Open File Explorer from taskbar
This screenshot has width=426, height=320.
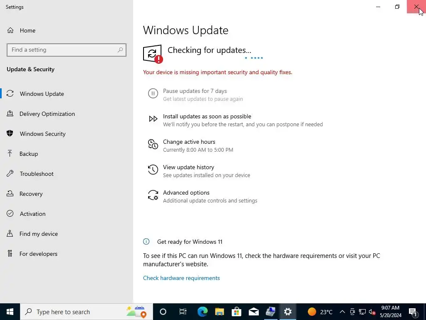point(220,312)
